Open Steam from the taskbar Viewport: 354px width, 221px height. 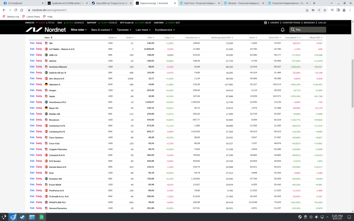[22, 217]
